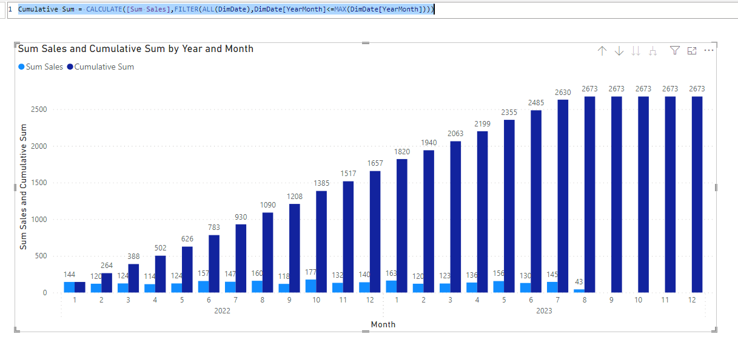Click the data label 1090
This screenshot has height=340, width=738.
coord(267,204)
